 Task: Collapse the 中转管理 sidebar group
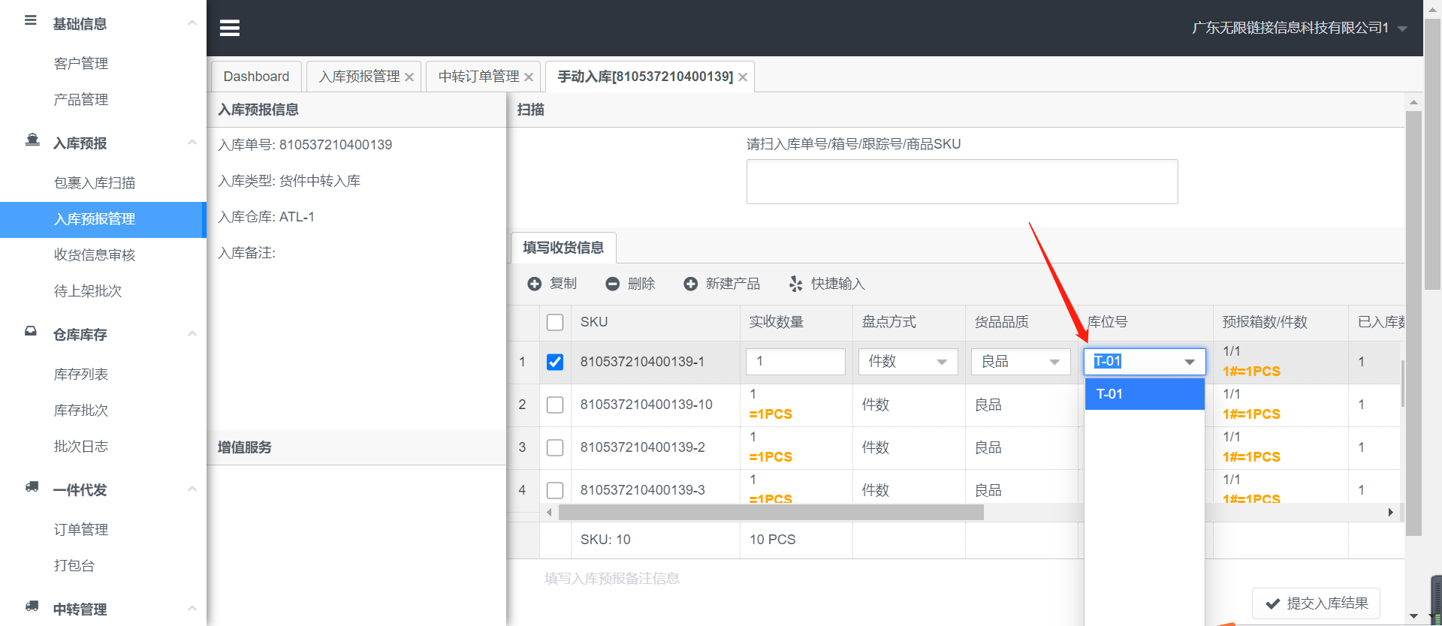[x=192, y=609]
